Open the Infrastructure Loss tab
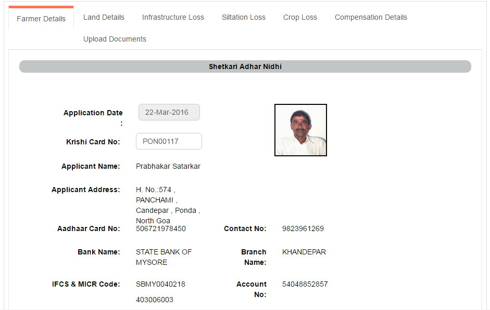The width and height of the screenshot is (490, 310). pyautogui.click(x=173, y=18)
